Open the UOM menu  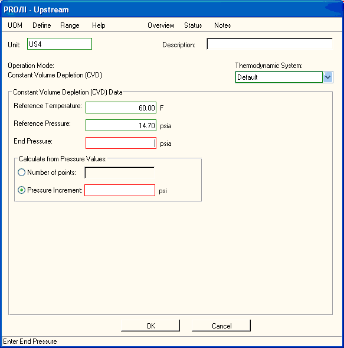click(x=15, y=25)
